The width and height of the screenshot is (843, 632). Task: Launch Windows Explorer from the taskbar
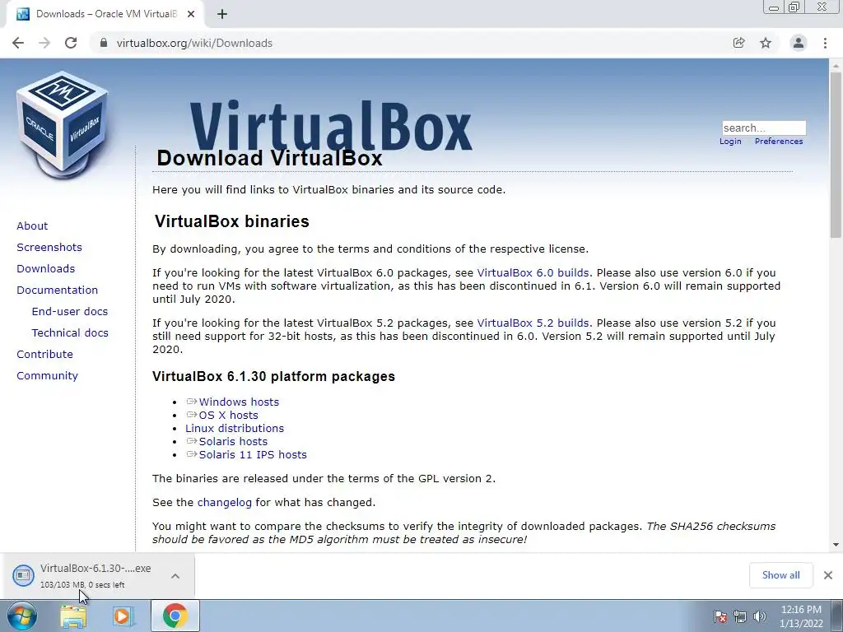coord(73,616)
